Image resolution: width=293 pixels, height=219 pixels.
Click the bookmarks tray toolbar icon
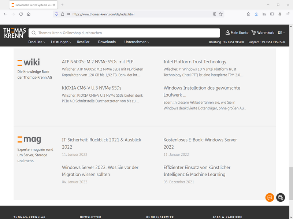248,14
